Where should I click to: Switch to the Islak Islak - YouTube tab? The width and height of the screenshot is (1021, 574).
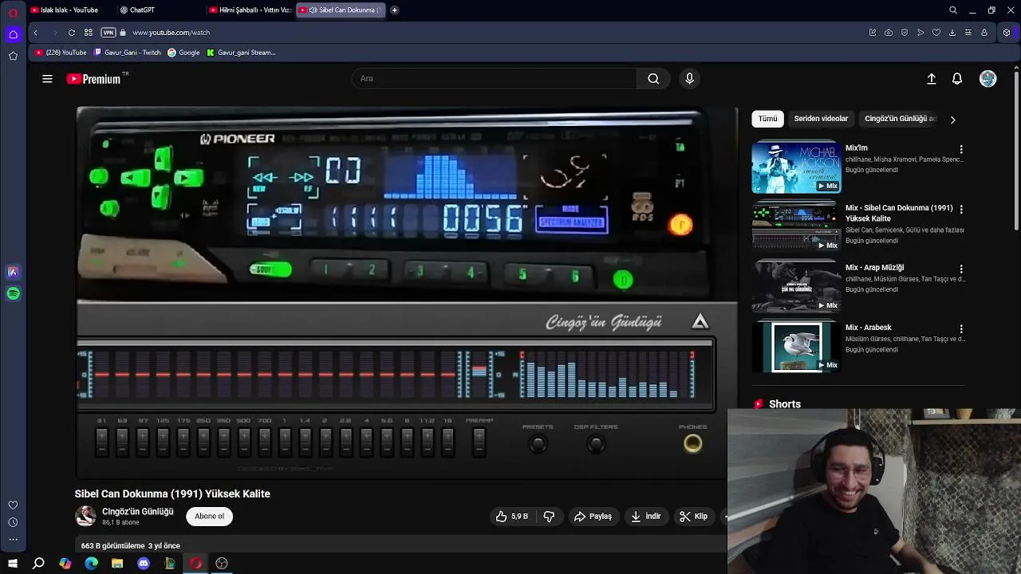70,10
